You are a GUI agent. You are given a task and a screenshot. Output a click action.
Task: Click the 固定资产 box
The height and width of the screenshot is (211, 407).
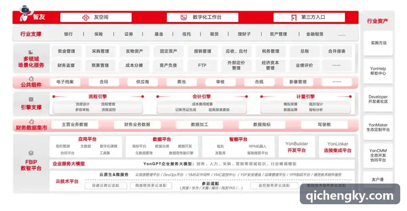(169, 51)
